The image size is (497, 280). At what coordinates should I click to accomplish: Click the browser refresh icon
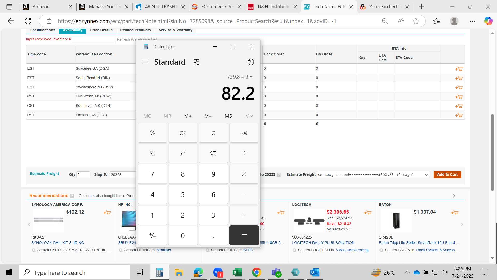[x=28, y=21]
